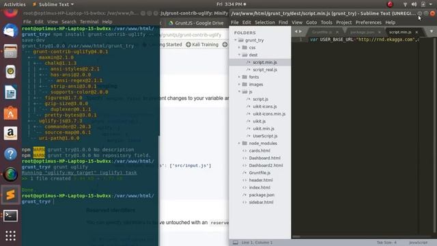Open the Terminal menu in terminal window
This screenshot has width=437, height=246.
(89, 21)
